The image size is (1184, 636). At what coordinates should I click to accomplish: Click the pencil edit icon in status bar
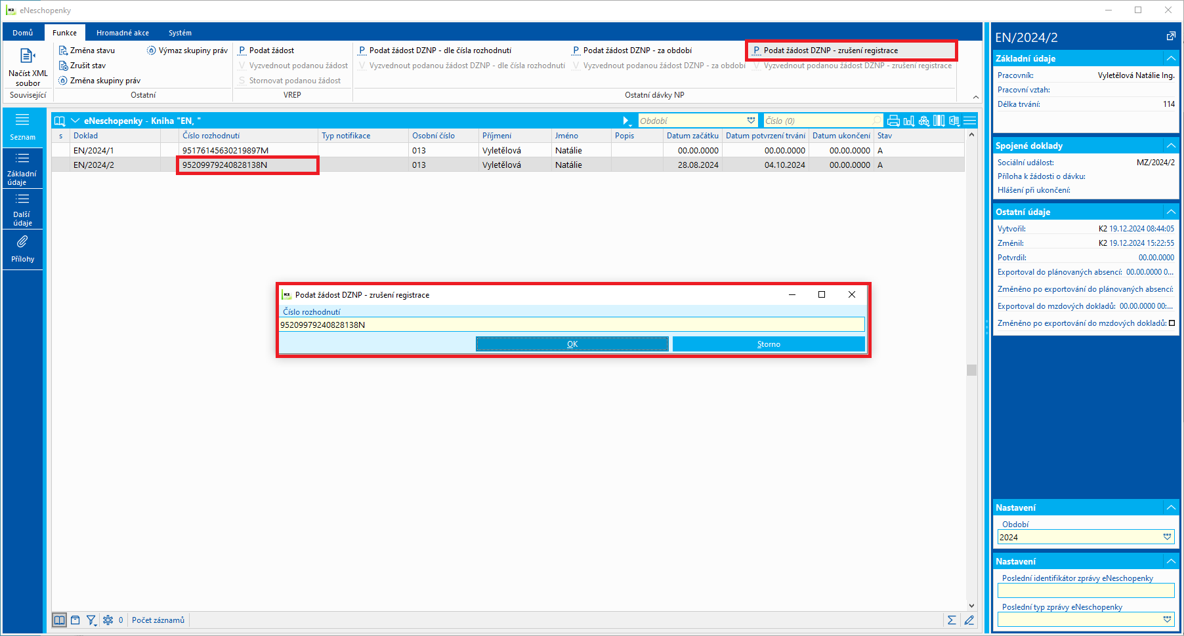pos(969,620)
